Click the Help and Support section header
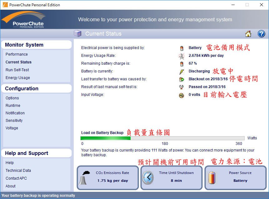269x199 pixels. click(36, 153)
